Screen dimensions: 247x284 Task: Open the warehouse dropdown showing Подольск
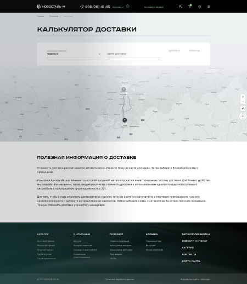point(74,54)
